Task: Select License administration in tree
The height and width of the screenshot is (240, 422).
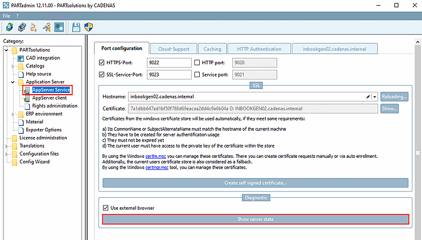Action: pyautogui.click(x=43, y=138)
